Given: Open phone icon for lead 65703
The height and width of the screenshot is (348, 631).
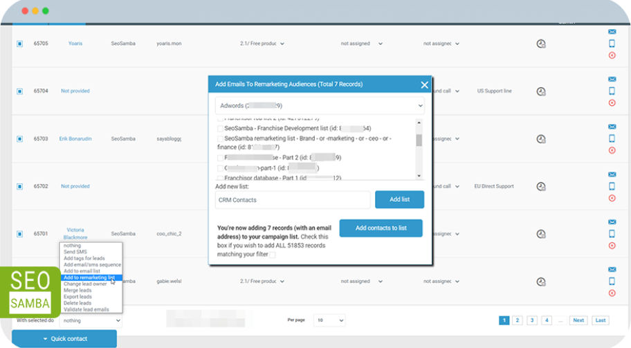Looking at the screenshot, I should pos(612,138).
